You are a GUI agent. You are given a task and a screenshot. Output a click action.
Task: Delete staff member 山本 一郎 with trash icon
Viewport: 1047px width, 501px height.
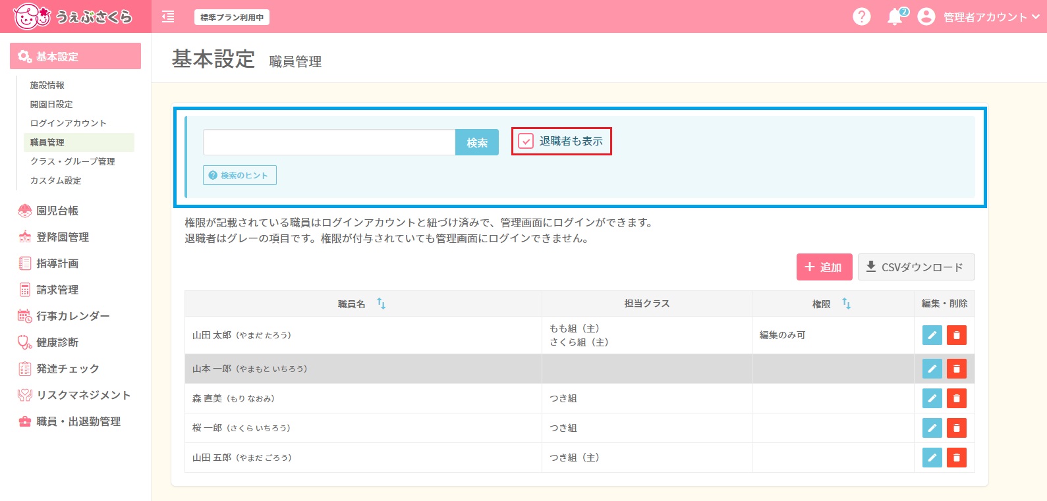[956, 369]
